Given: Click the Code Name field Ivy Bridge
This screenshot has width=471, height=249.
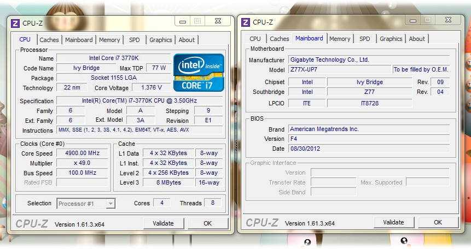Looking at the screenshot, I should tap(86, 68).
